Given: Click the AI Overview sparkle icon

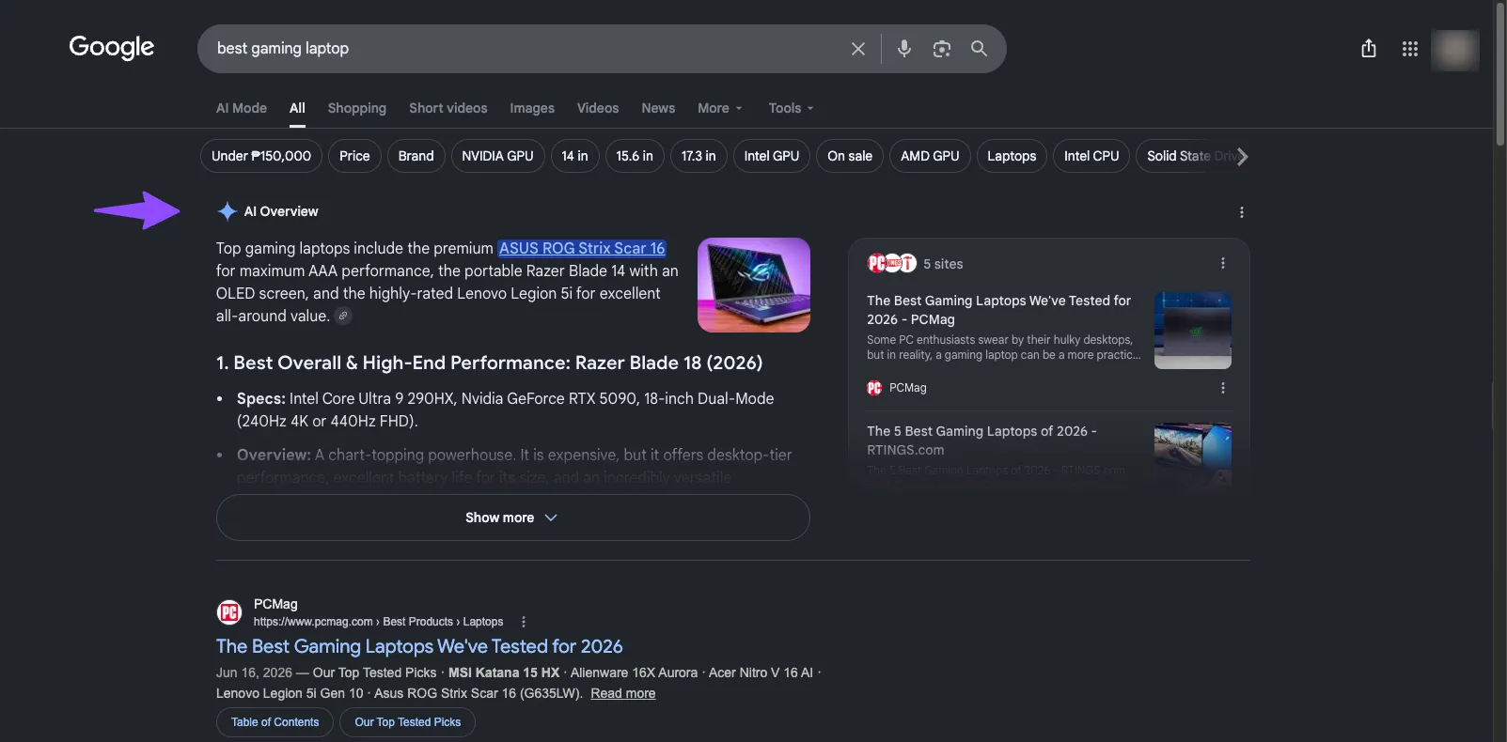Looking at the screenshot, I should pos(227,211).
